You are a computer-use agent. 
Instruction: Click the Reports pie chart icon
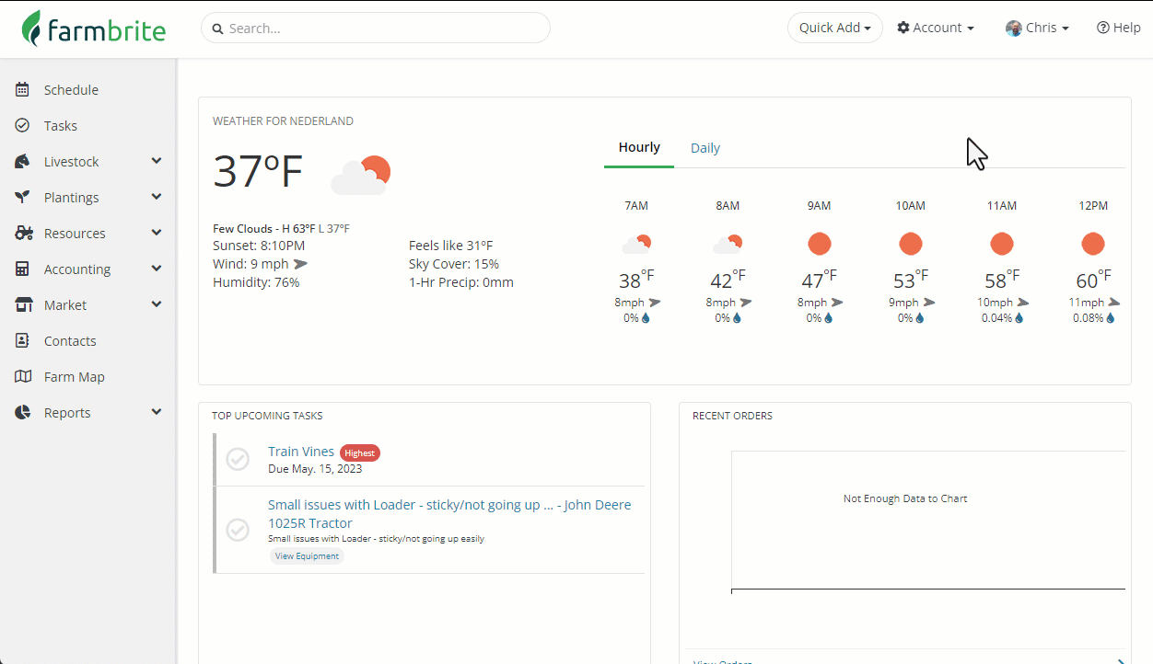pos(23,412)
